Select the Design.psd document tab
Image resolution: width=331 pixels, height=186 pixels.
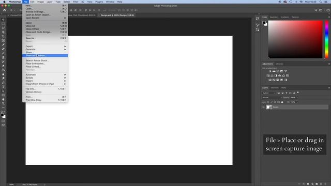[x=117, y=15]
